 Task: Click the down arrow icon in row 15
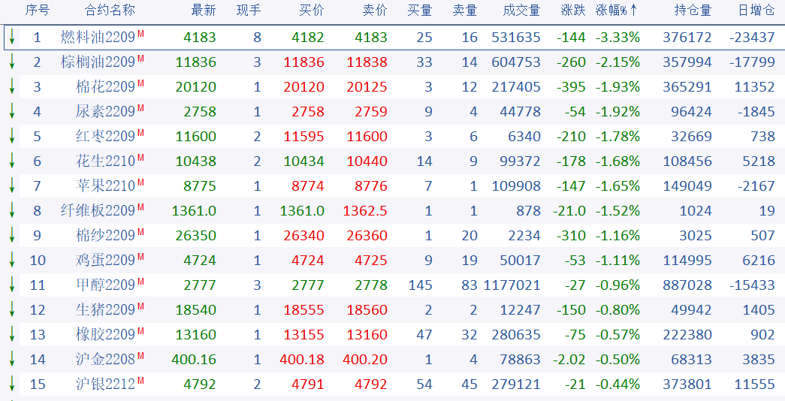pyautogui.click(x=12, y=384)
